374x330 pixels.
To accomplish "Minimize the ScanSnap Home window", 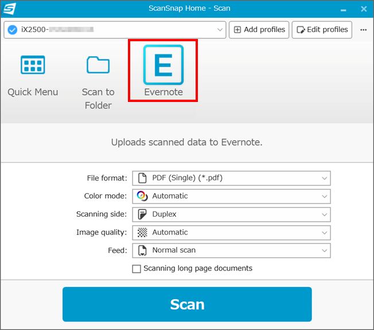I will [x=343, y=10].
